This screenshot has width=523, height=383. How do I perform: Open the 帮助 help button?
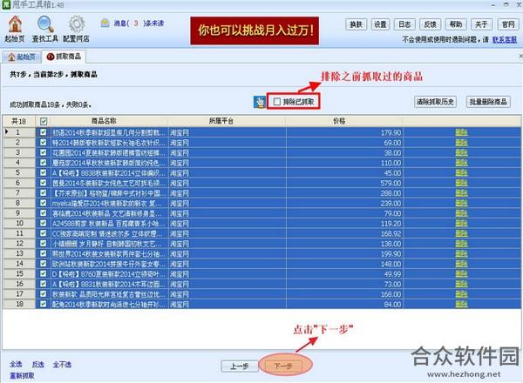click(x=456, y=24)
